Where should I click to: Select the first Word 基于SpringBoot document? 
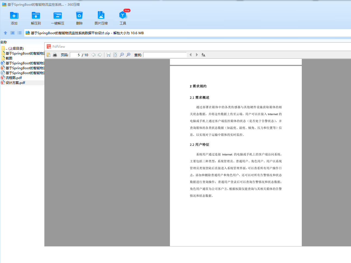click(x=23, y=63)
